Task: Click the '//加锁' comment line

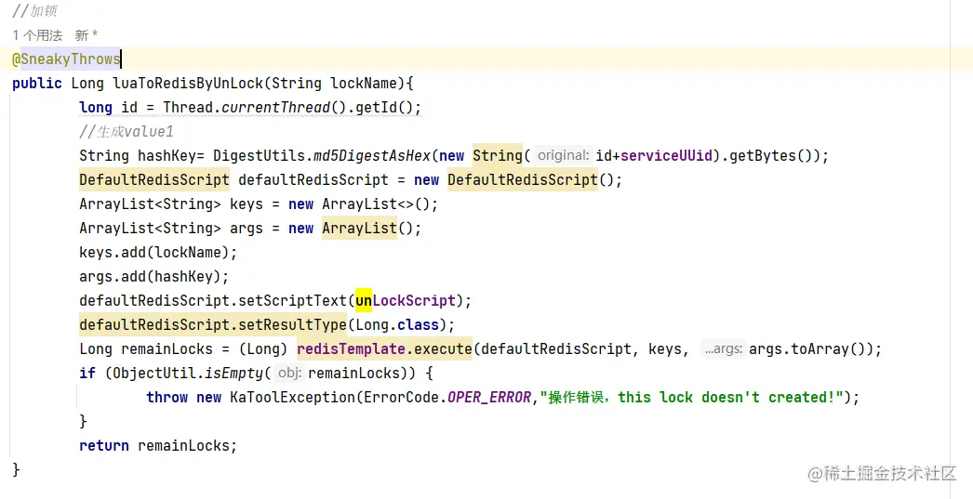Action: coord(34,10)
